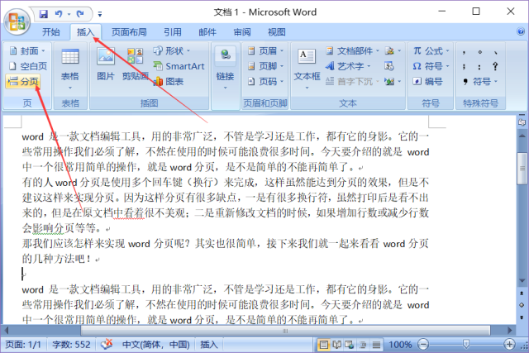529x353 pixels.
Task: Insert numbering (编号) symbol
Action: 428,81
